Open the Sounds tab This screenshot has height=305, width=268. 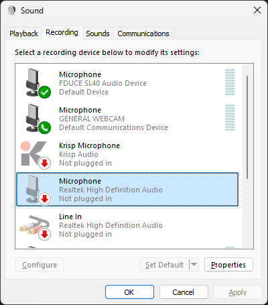click(98, 34)
